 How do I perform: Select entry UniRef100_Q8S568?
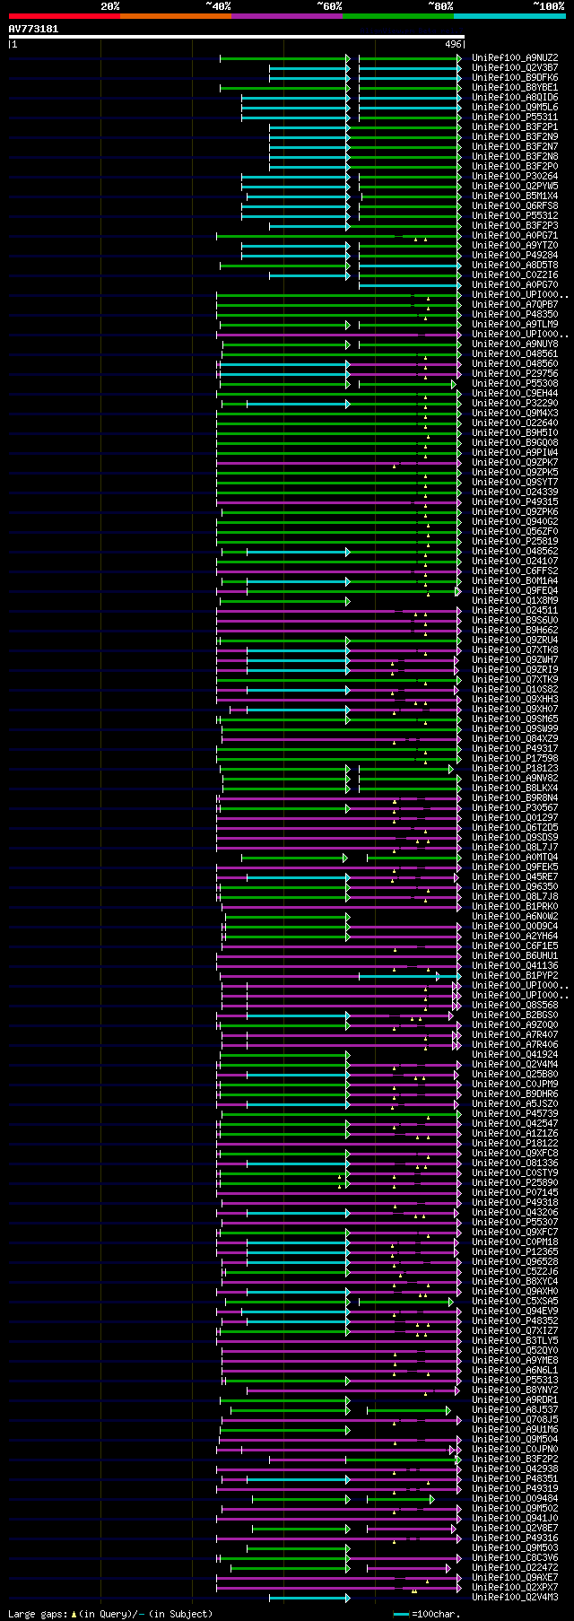[515, 1005]
